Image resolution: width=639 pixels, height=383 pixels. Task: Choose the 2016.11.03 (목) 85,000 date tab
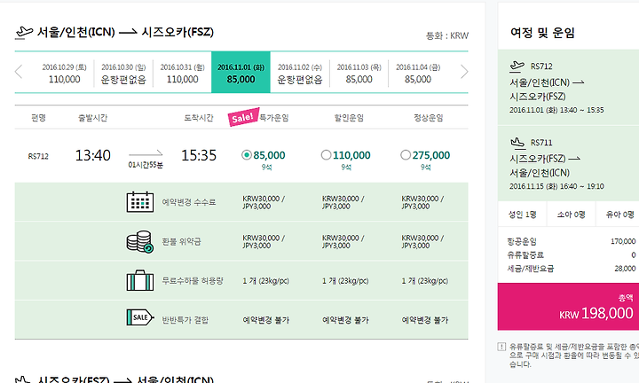coord(359,74)
